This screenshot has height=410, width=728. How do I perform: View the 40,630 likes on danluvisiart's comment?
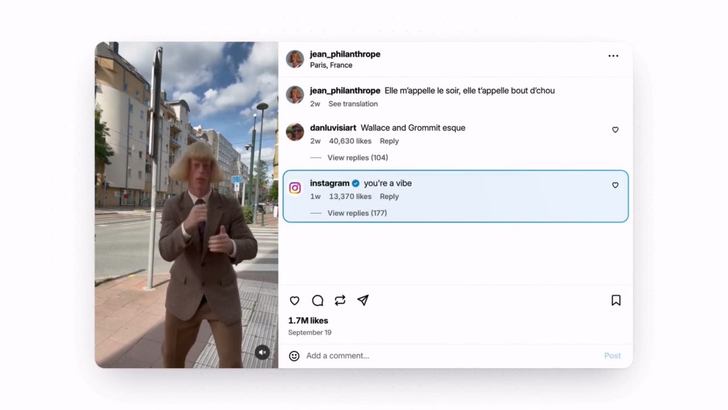click(350, 141)
